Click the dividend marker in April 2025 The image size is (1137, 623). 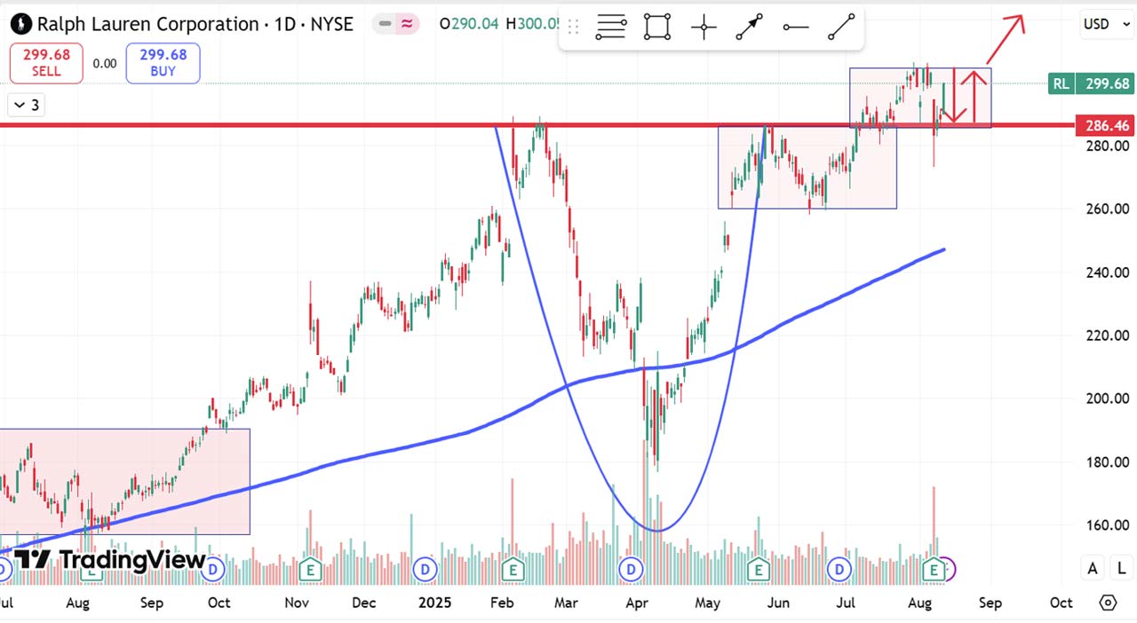632,568
